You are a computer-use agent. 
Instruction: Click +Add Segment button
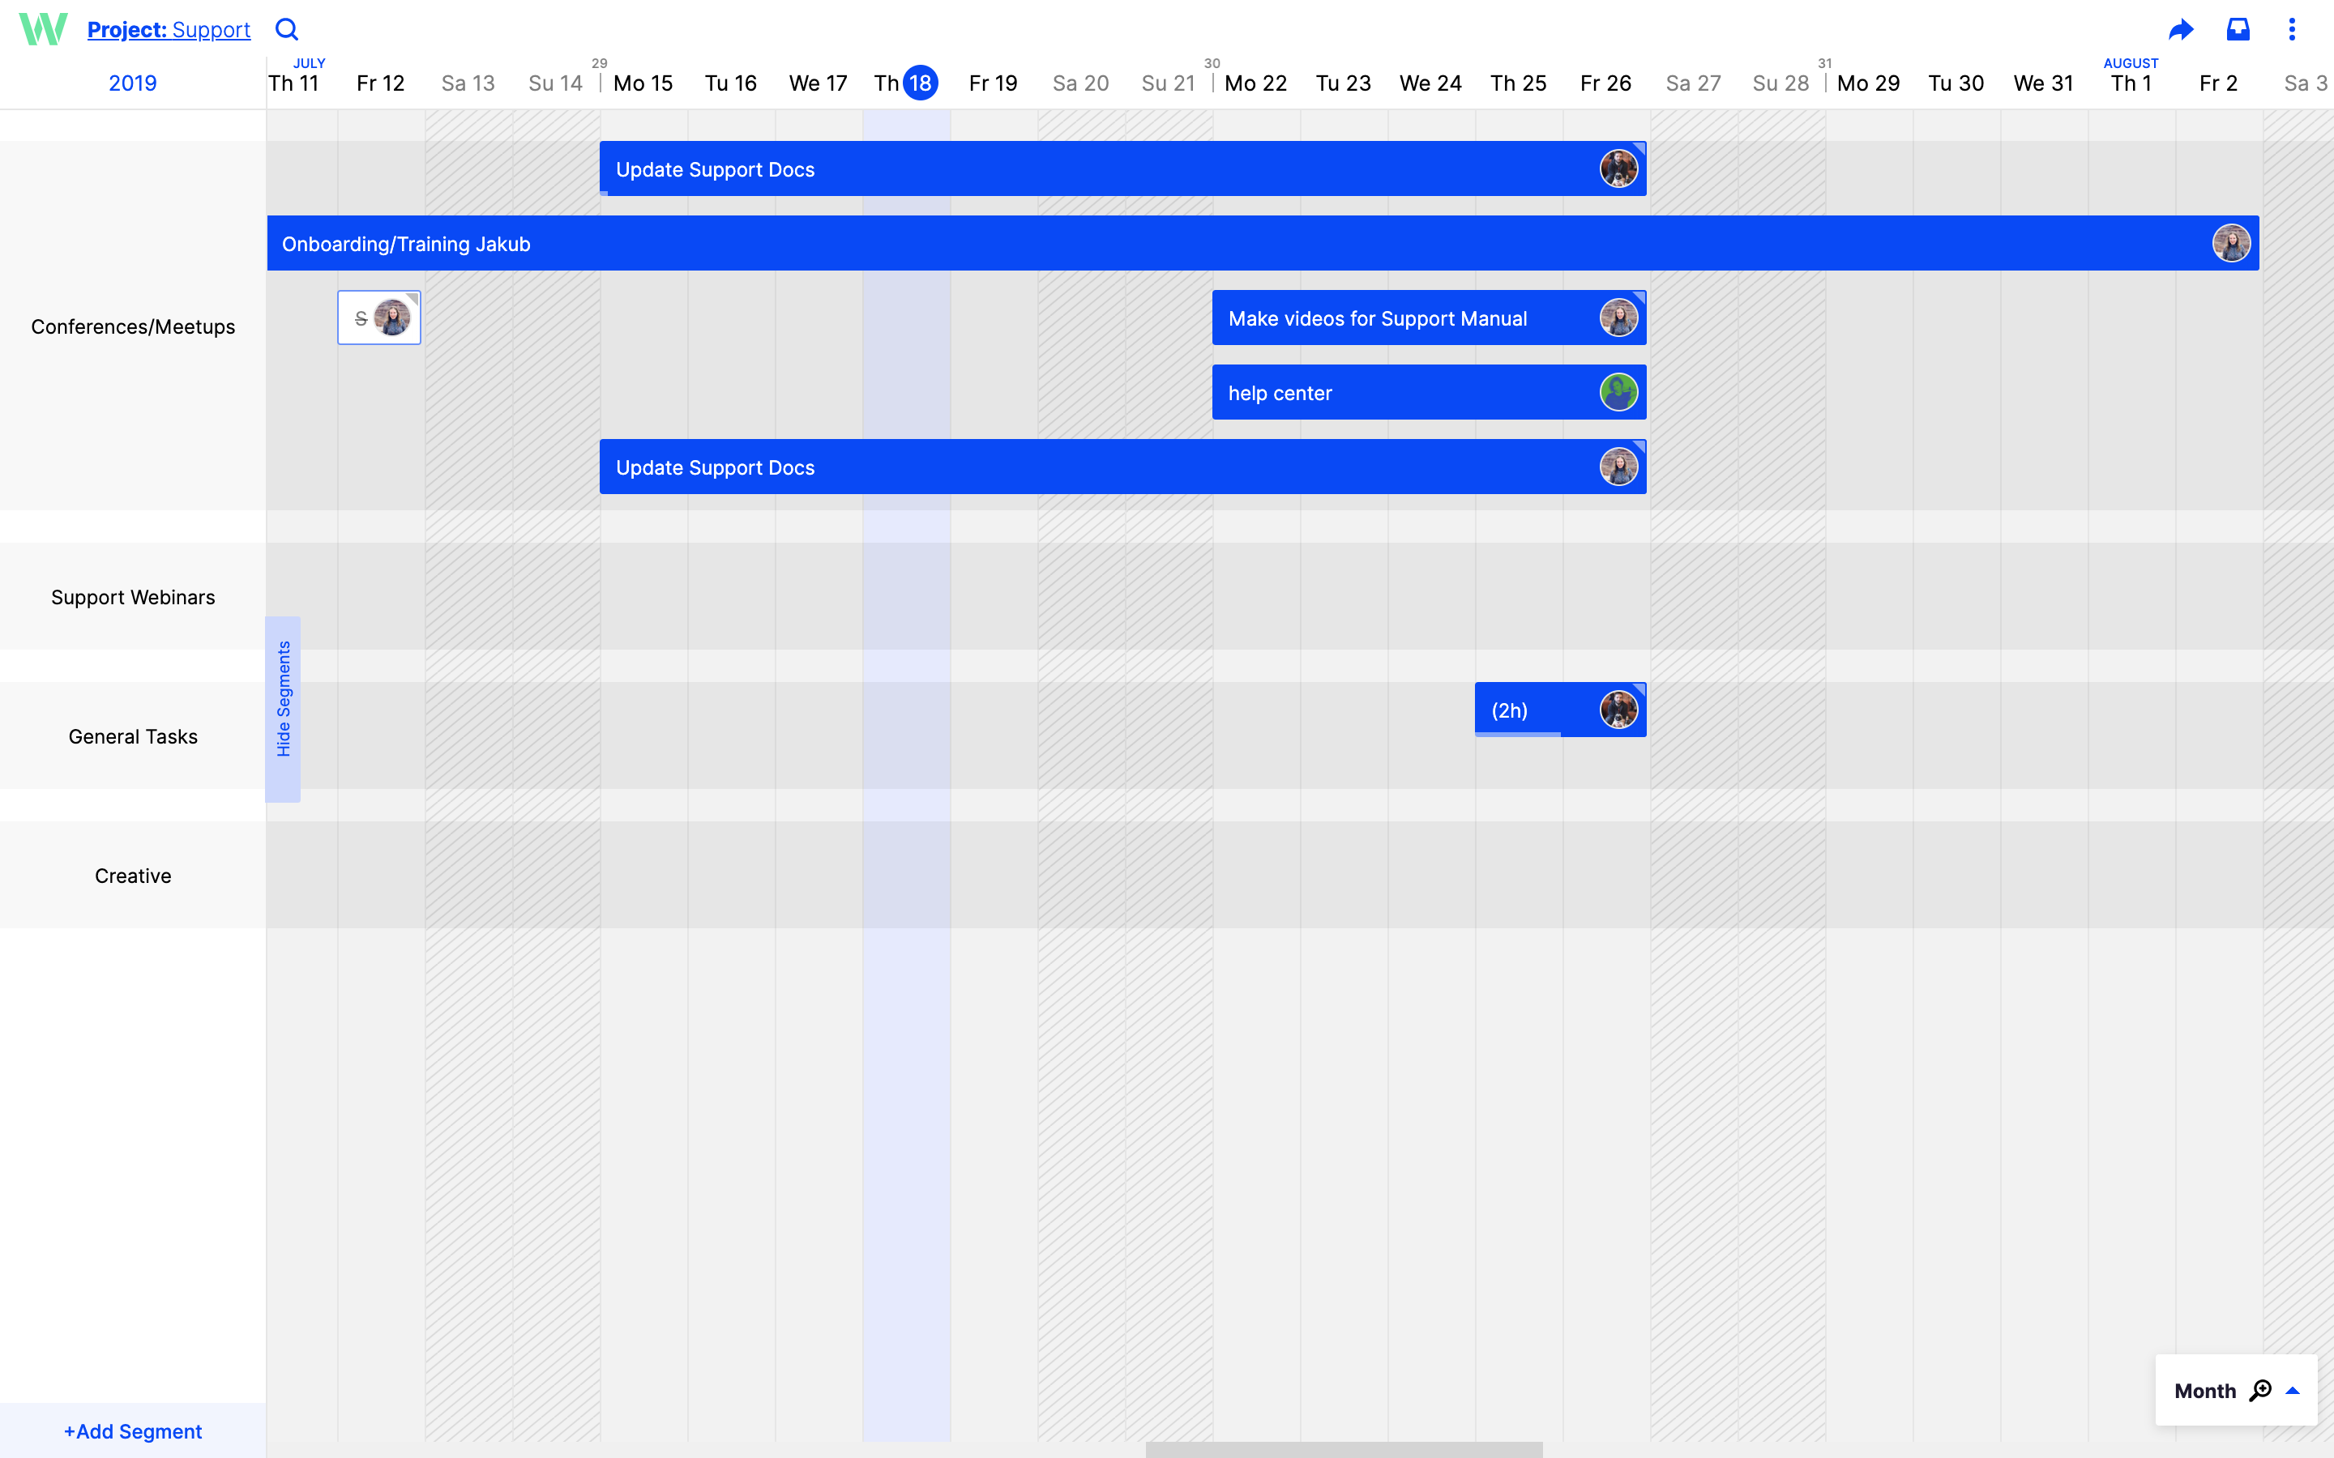point(132,1431)
